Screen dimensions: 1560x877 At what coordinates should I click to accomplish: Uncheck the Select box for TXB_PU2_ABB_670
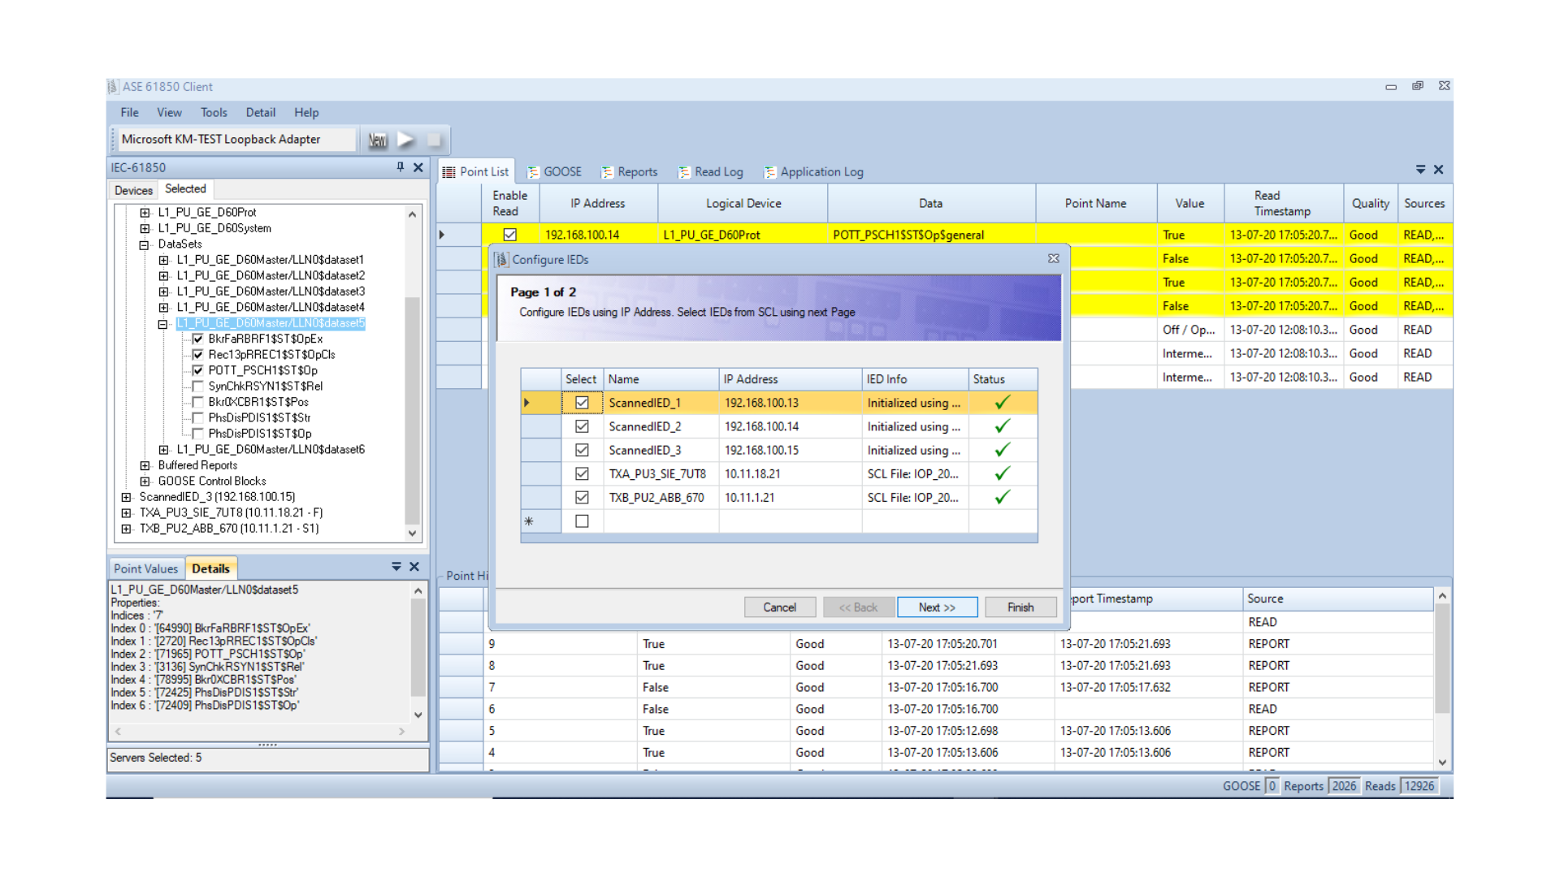coord(582,497)
